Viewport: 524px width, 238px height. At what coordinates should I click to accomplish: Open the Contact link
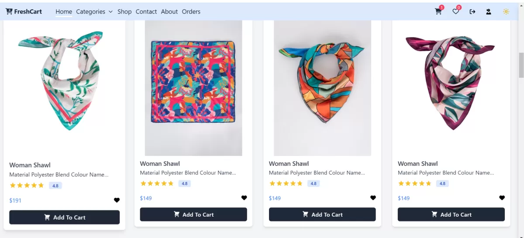[146, 12]
